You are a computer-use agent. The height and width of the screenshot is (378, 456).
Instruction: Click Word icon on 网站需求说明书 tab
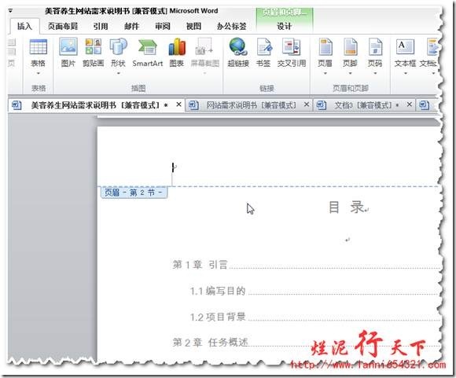tap(193, 105)
